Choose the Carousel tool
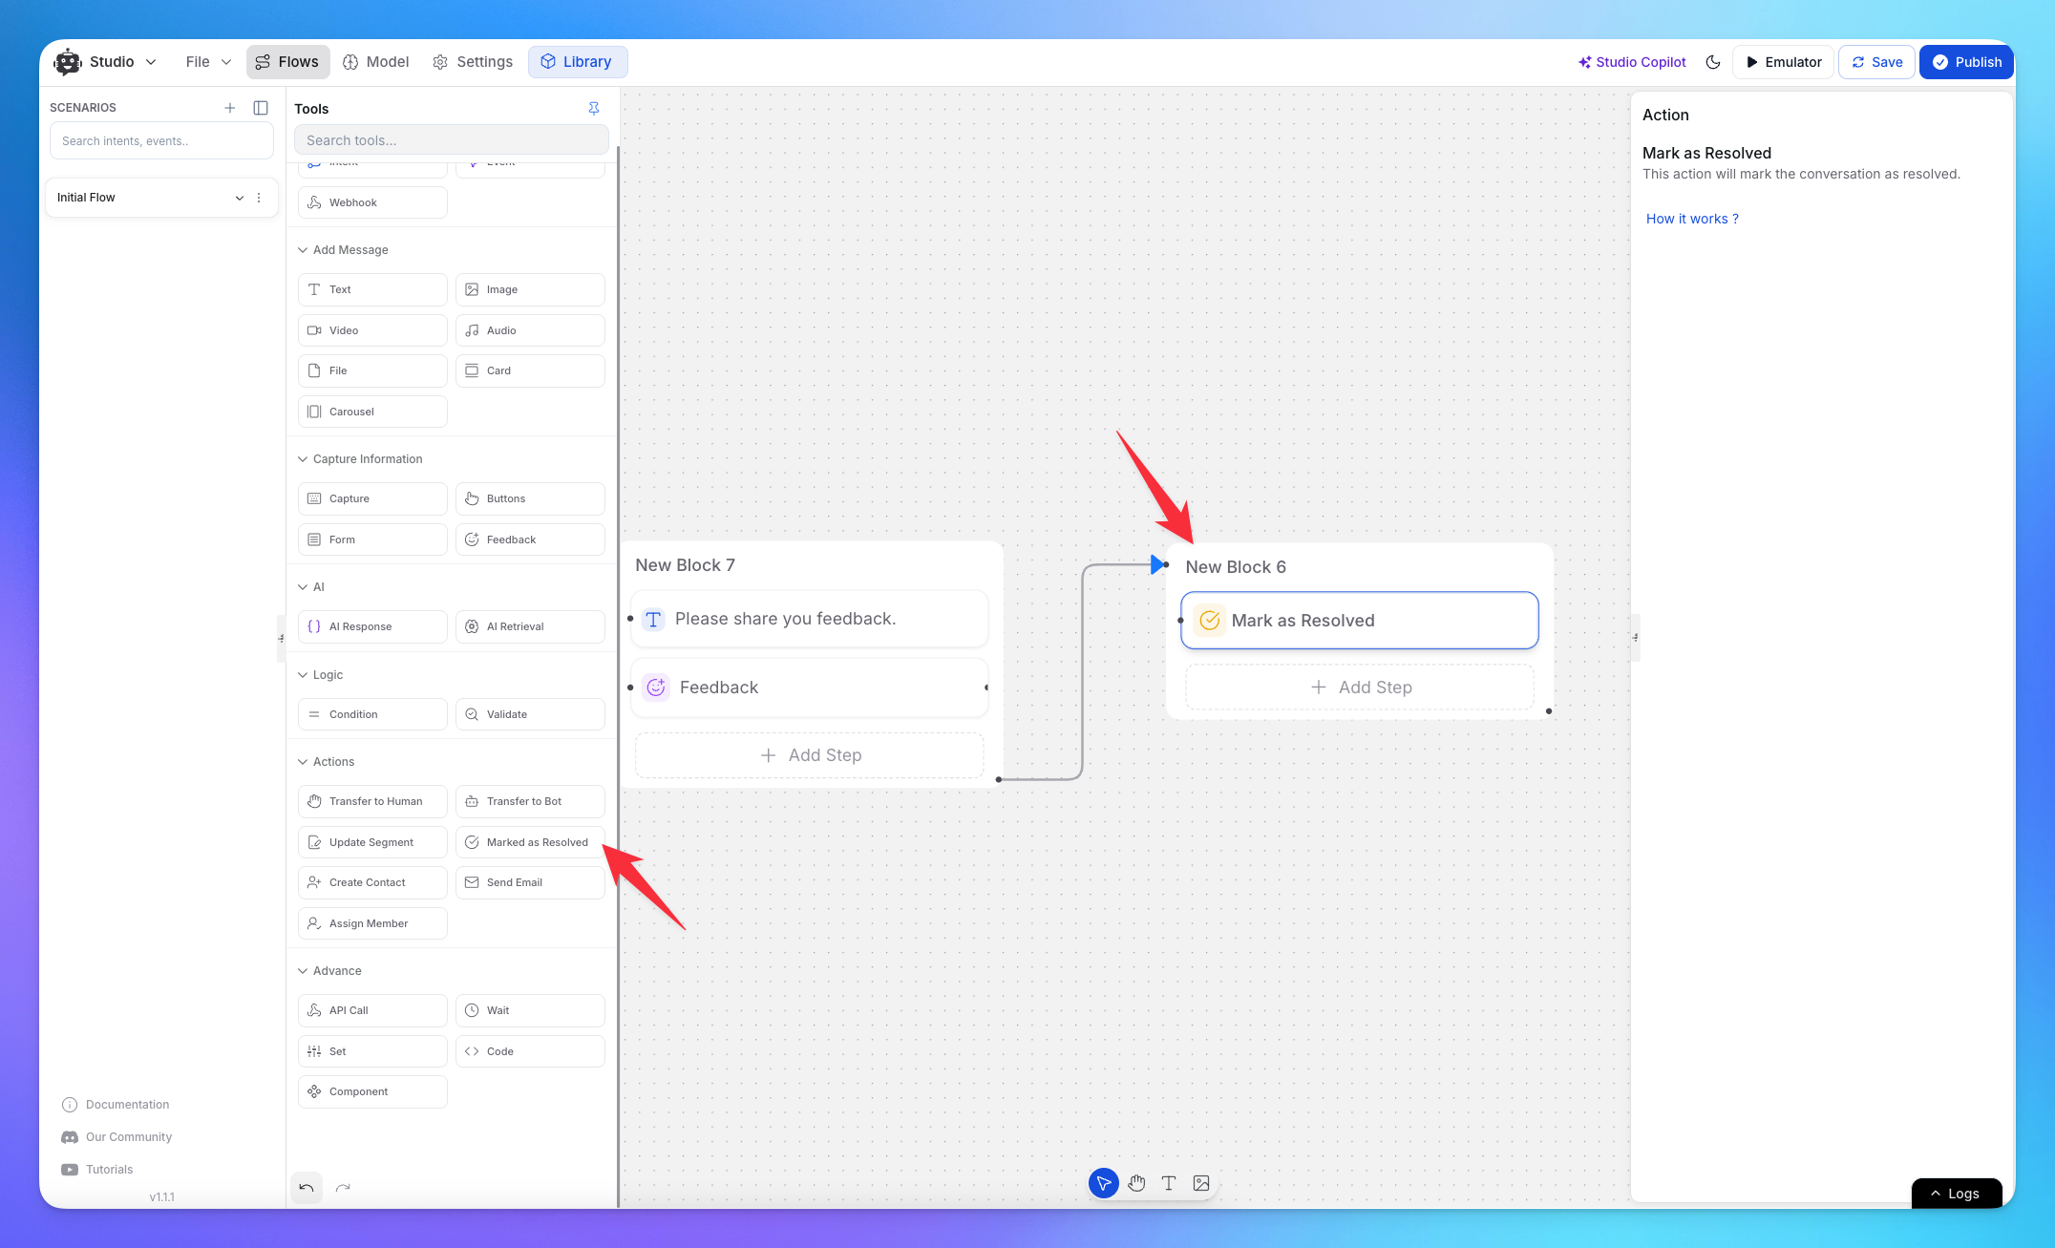 [x=372, y=412]
